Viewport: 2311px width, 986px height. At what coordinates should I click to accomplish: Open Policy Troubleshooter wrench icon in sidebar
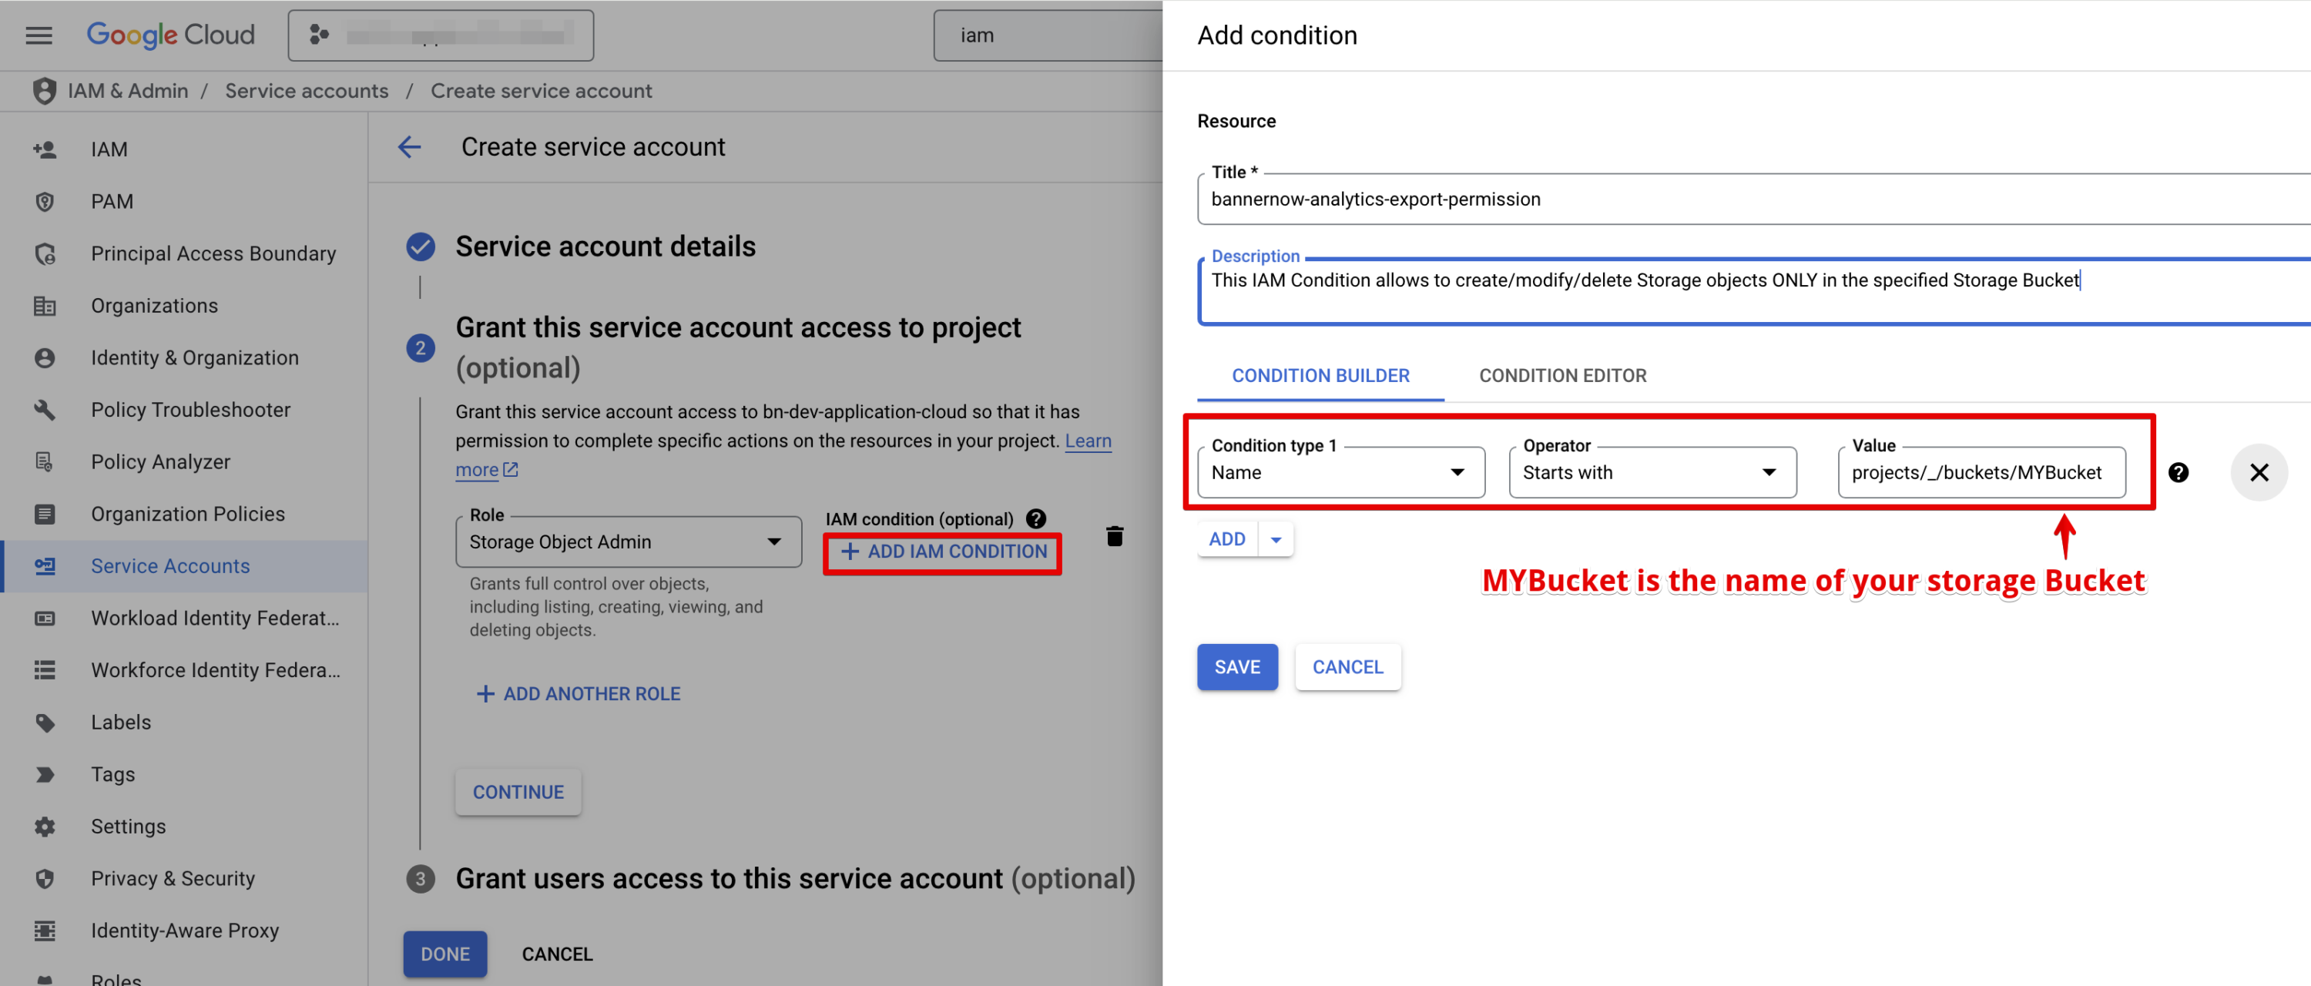(x=44, y=410)
